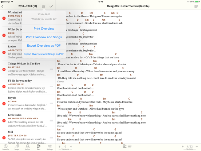The image size is (201, 151).
Task: Grab reorder handle for 'Things We Lost In The Fire'
Action: pyautogui.click(x=51, y=69)
